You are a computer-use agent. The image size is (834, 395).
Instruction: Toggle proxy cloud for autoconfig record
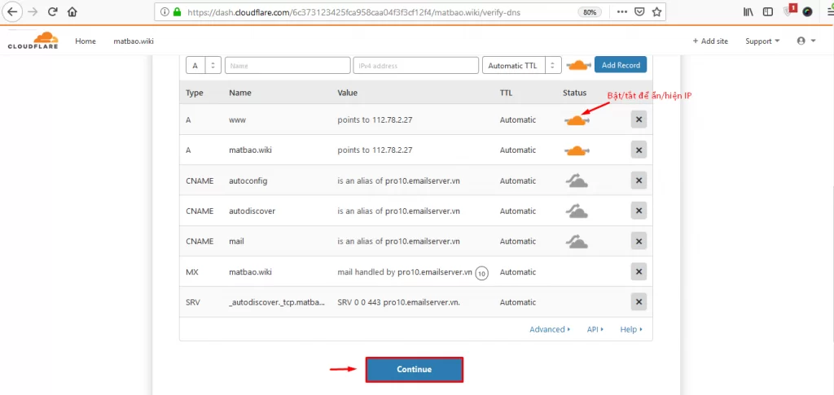pyautogui.click(x=576, y=181)
